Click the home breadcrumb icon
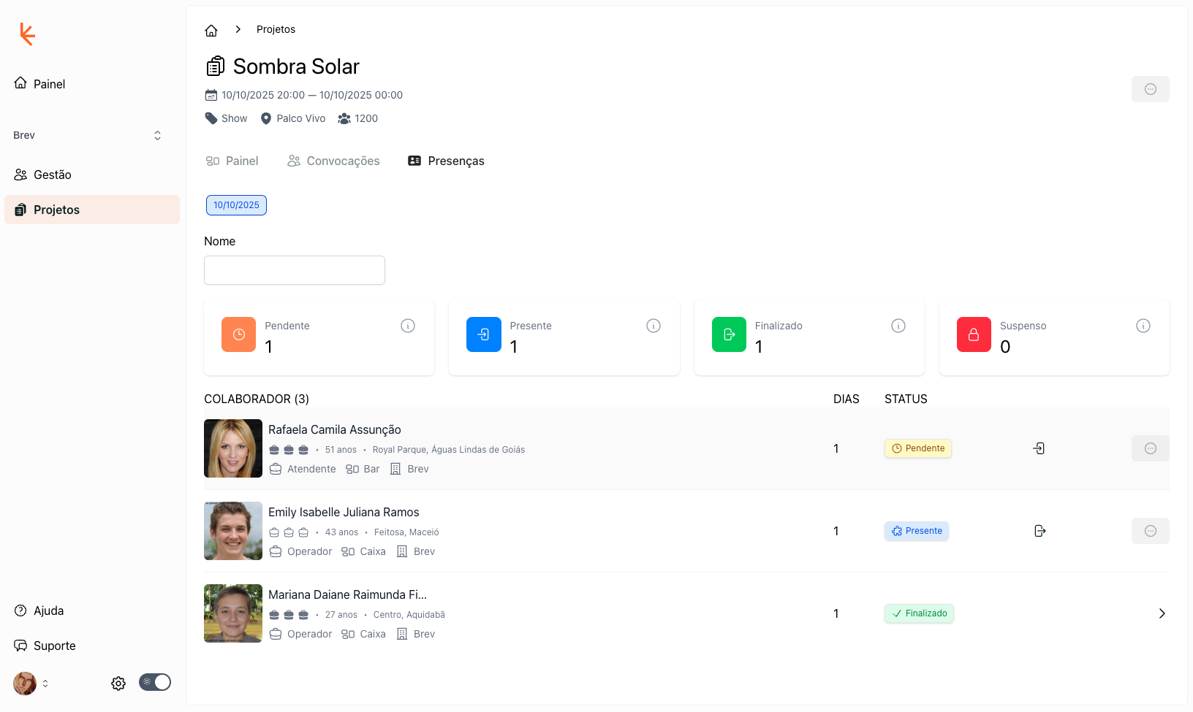Image resolution: width=1193 pixels, height=712 pixels. (x=211, y=30)
